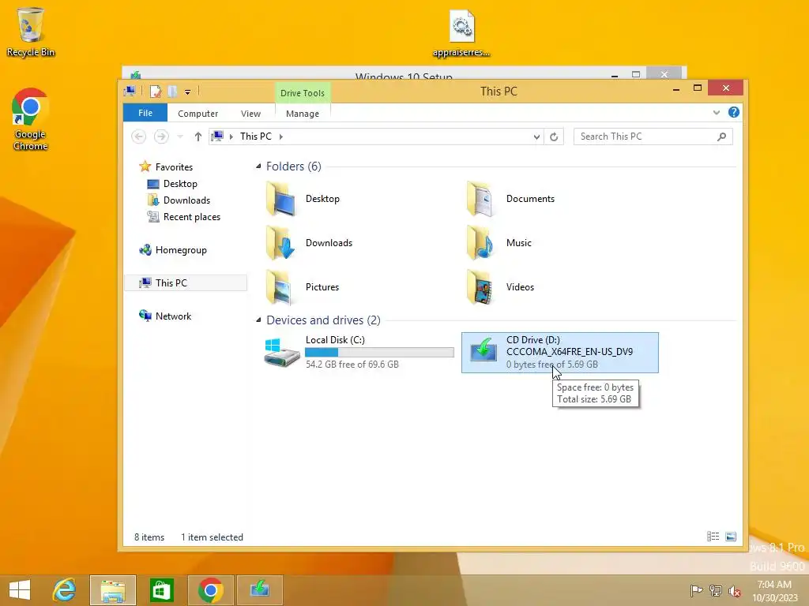Click the Back navigation arrow
Image resolution: width=809 pixels, height=606 pixels.
point(138,137)
